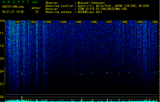Click the 1450 time axis label
The width and height of the screenshot is (160, 102).
[155, 22]
